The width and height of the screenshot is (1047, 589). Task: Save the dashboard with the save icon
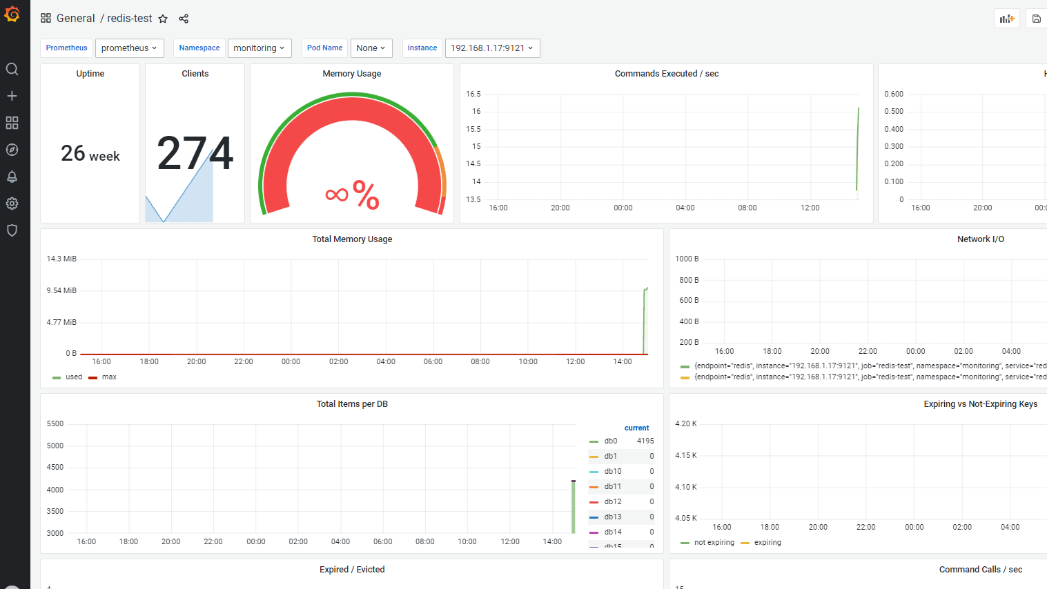point(1037,19)
